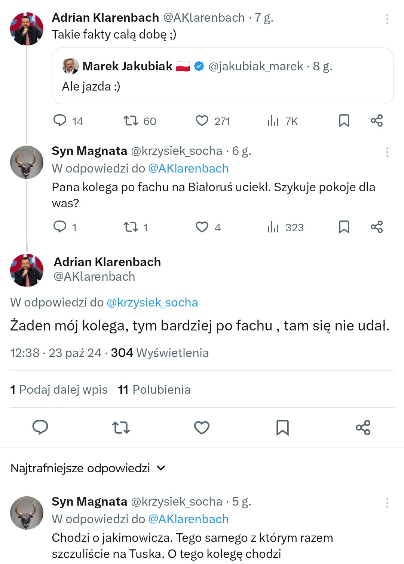This screenshot has width=404, height=564.
Task: Open more options on Syn Magnata's first reply
Action: (x=387, y=152)
